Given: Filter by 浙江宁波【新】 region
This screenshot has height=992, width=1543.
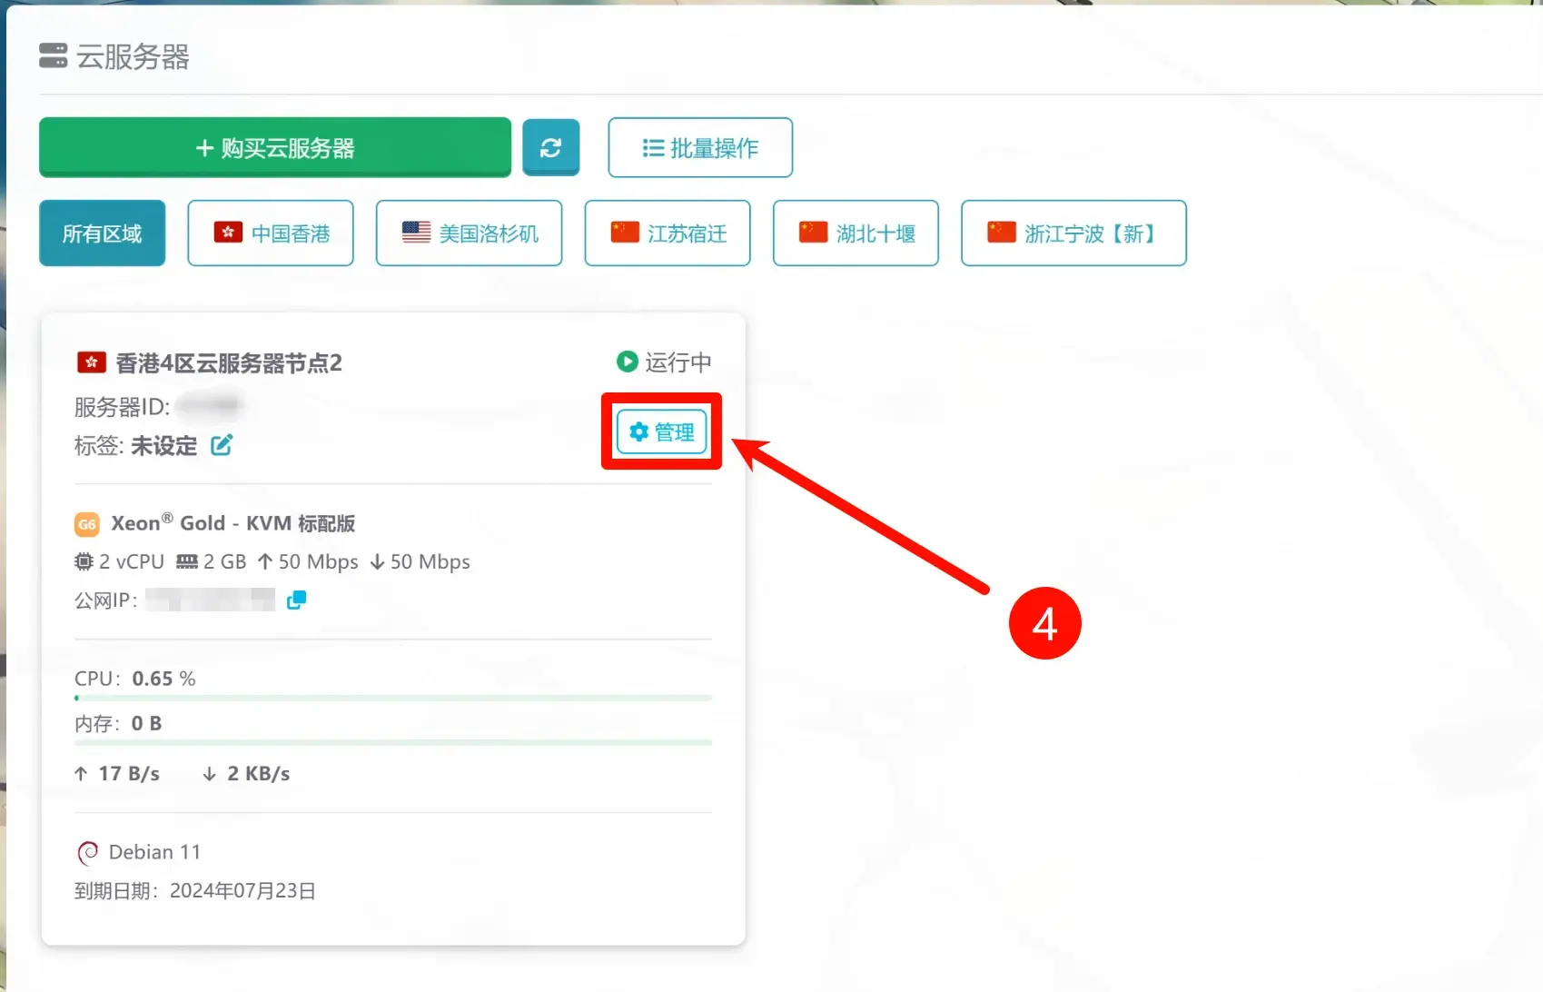Looking at the screenshot, I should [1073, 233].
